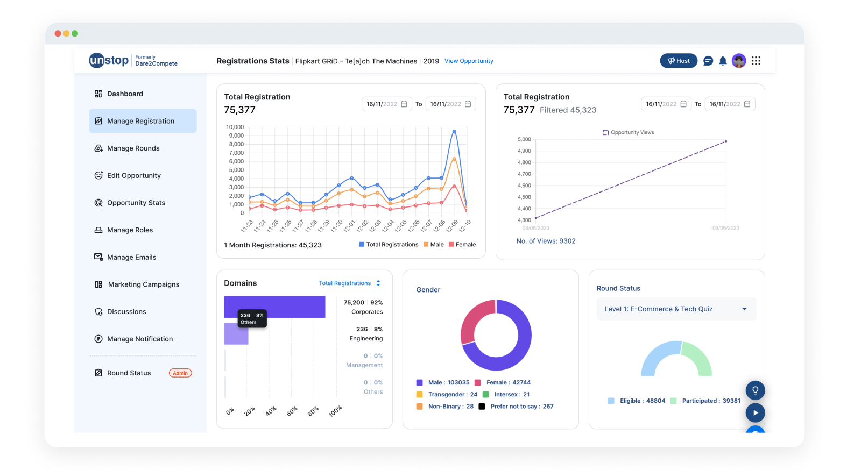
Task: Open the apps grid menu icon
Action: 756,61
